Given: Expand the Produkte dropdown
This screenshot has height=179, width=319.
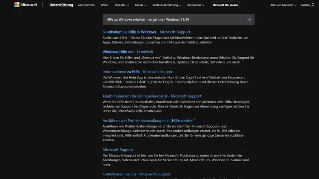Looking at the screenshot, I should [122, 5].
